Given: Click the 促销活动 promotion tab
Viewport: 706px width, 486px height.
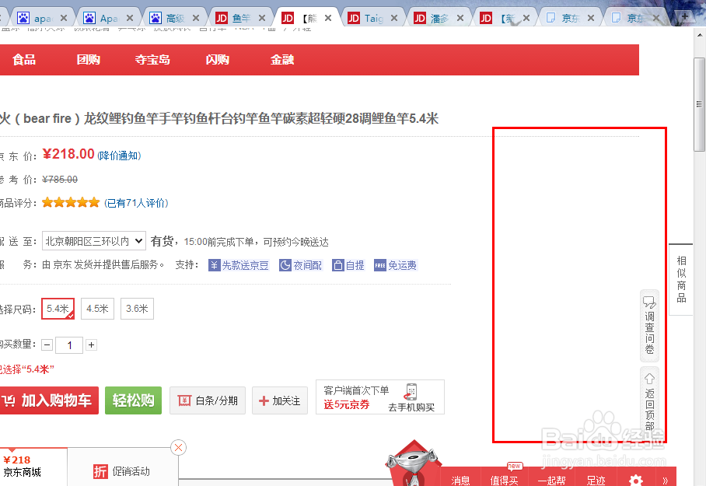Looking at the screenshot, I should pyautogui.click(x=122, y=471).
